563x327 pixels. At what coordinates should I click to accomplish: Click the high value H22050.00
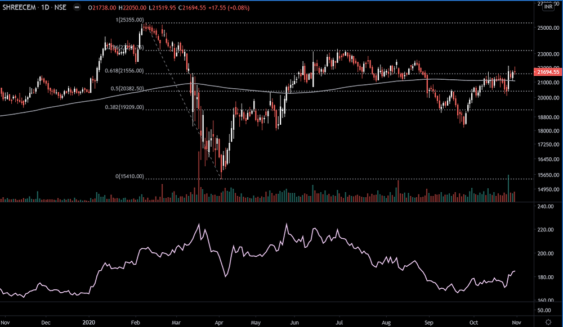coord(132,7)
